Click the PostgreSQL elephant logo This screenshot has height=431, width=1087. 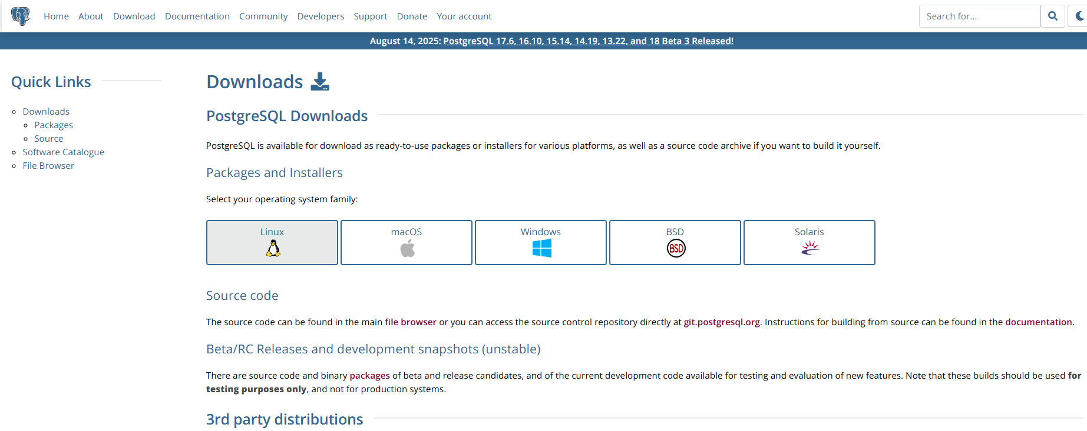click(21, 16)
